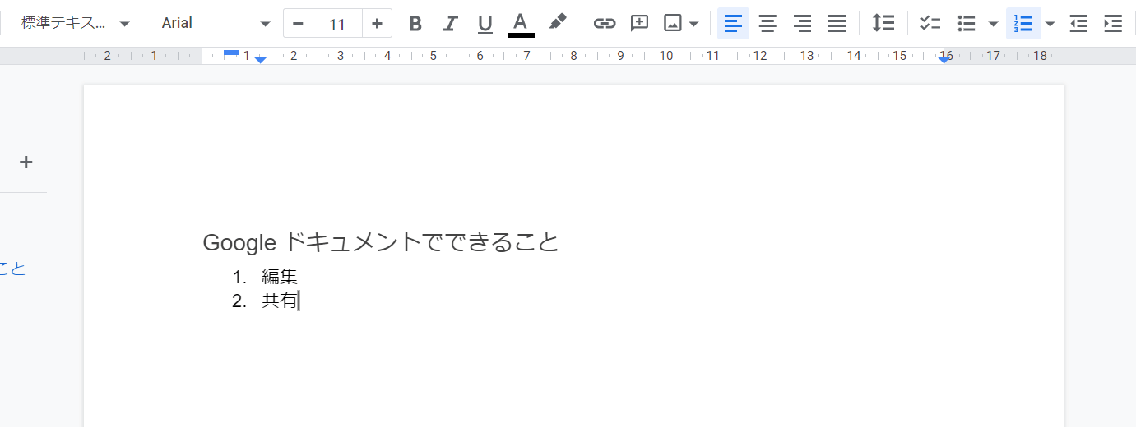The height and width of the screenshot is (427, 1136).
Task: Decrease indent of the list item
Action: pos(1078,24)
